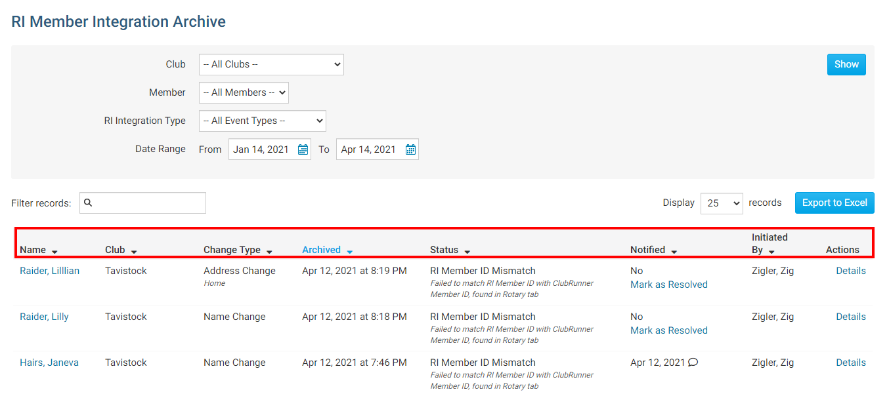
Task: Open Raider, Lilllian member link
Action: point(49,271)
